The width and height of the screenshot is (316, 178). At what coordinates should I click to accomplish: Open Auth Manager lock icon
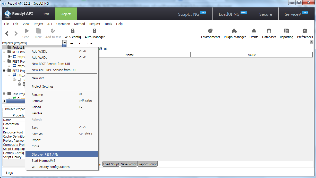click(95, 31)
